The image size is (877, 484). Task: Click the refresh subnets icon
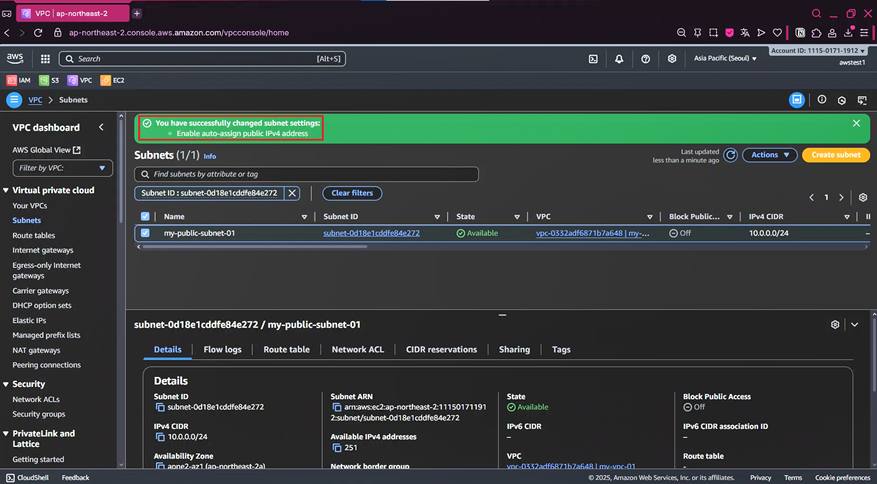click(730, 155)
